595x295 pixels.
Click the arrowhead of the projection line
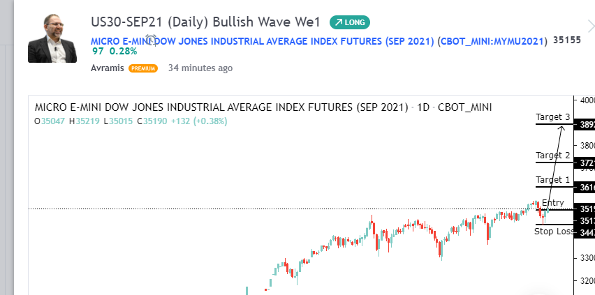point(561,128)
